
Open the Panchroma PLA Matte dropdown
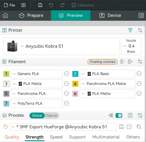[107, 84]
